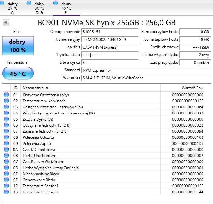Click status icon of Polecenia Odczytu row
Screen dimensions: 213x204
[6, 137]
